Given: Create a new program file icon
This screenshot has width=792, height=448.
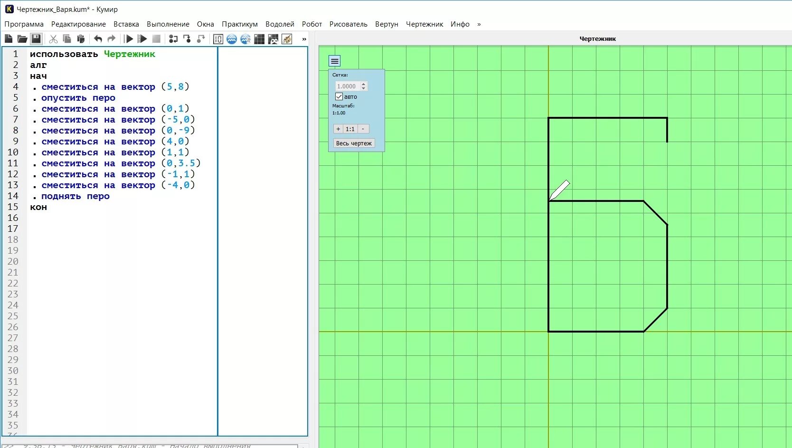Looking at the screenshot, I should (9, 39).
